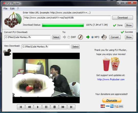
Task: Click the Download button
Action: click(123, 18)
